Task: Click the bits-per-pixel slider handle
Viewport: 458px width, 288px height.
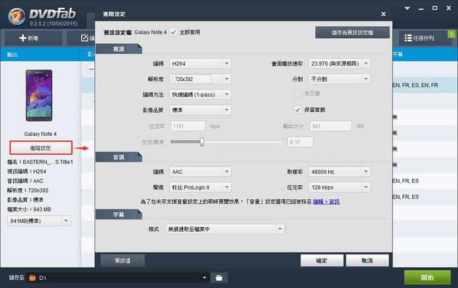Action: pos(202,142)
